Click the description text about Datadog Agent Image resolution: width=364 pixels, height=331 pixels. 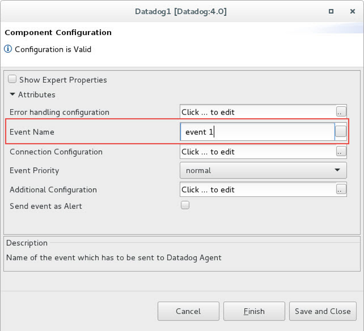pos(114,258)
